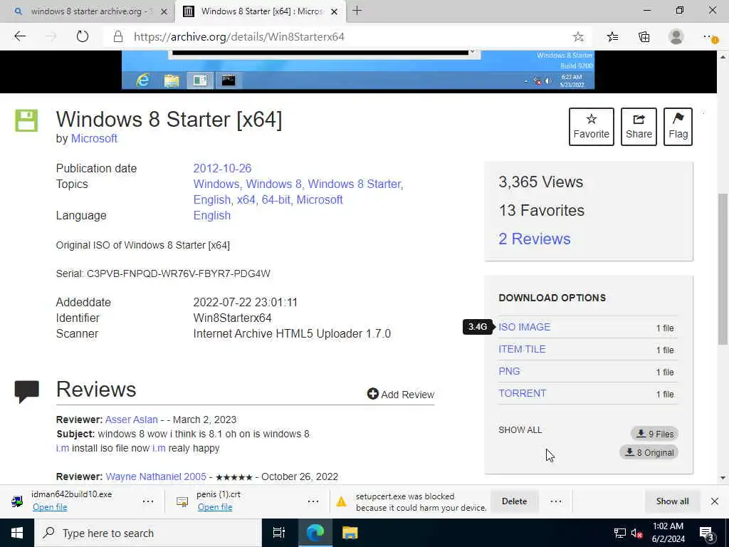
Task: Close the Windows 8 Starter [x64] tab
Action: [x=334, y=11]
